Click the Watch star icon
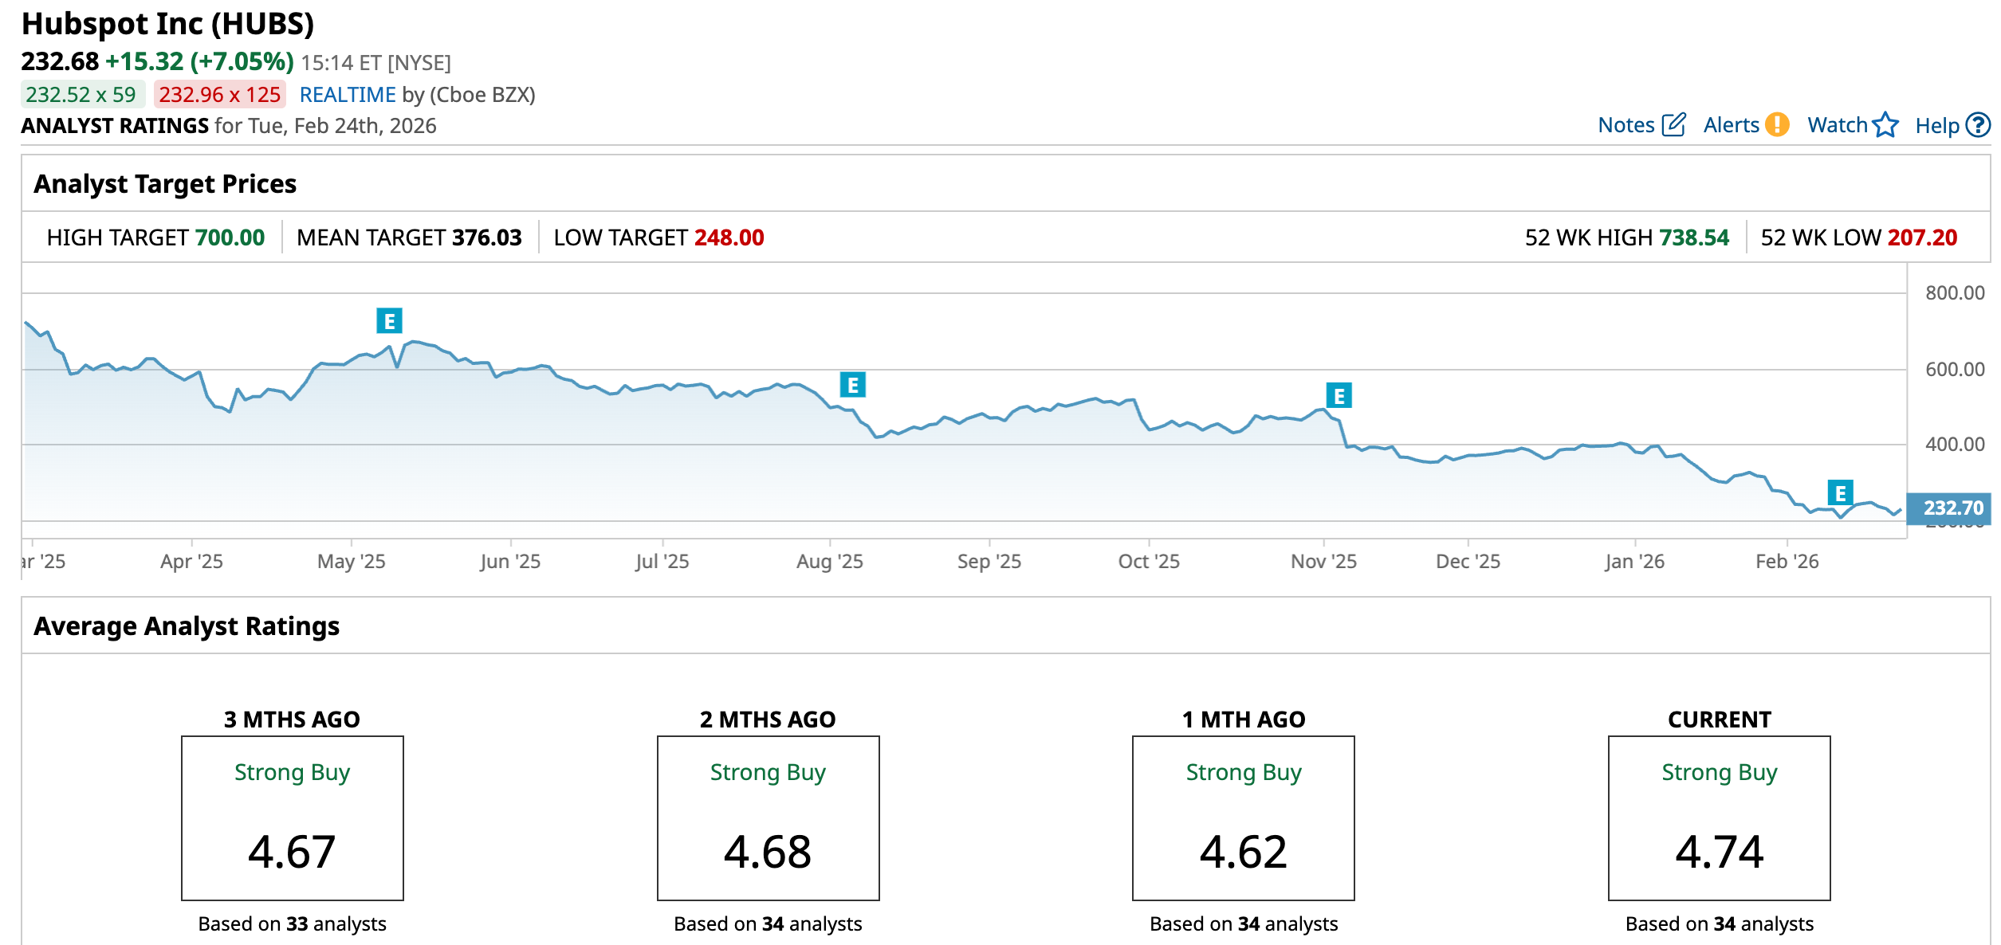Image resolution: width=2001 pixels, height=945 pixels. [1885, 125]
